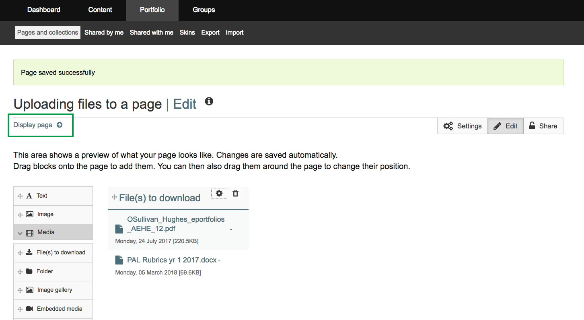Select the Image block item
This screenshot has height=320, width=584.
(53, 215)
